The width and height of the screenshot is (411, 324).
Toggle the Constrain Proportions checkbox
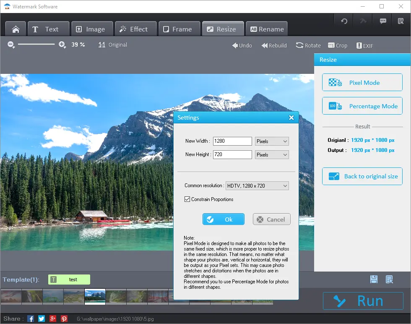(187, 199)
